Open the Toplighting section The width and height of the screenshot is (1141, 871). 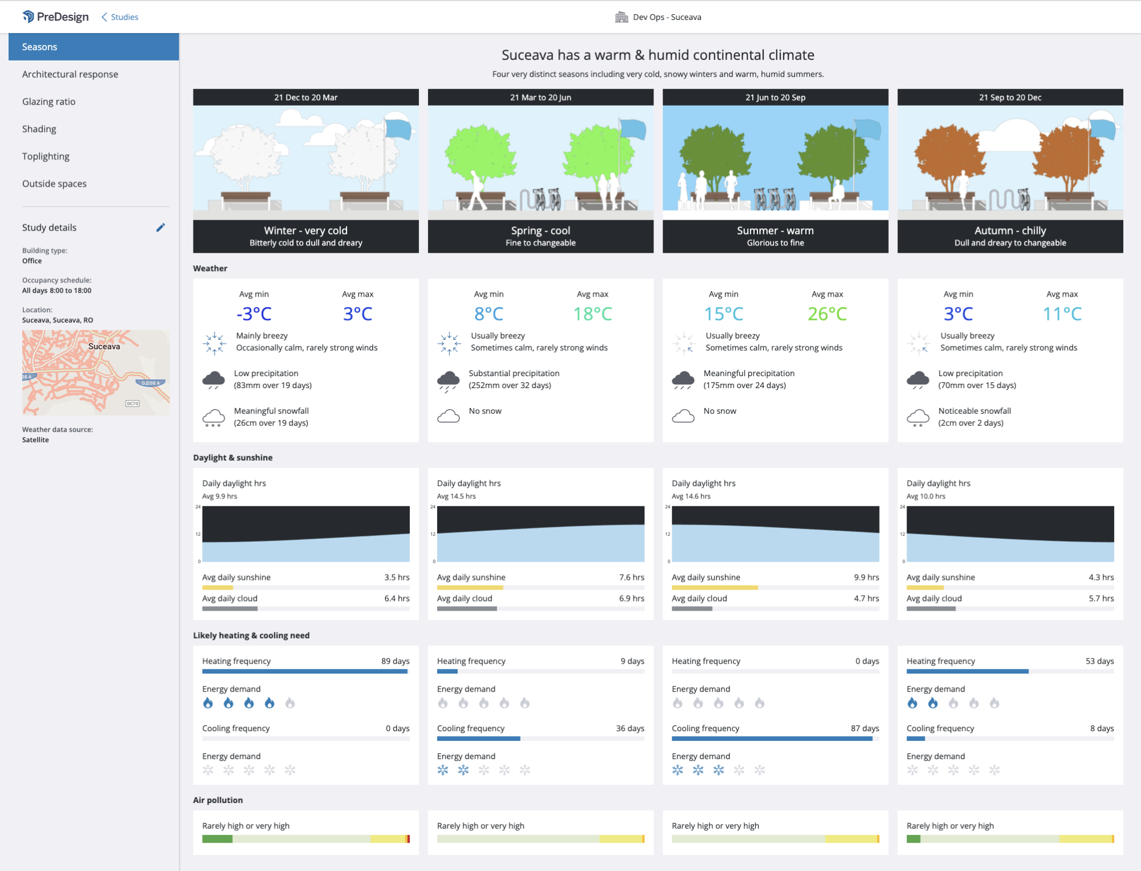click(x=46, y=156)
